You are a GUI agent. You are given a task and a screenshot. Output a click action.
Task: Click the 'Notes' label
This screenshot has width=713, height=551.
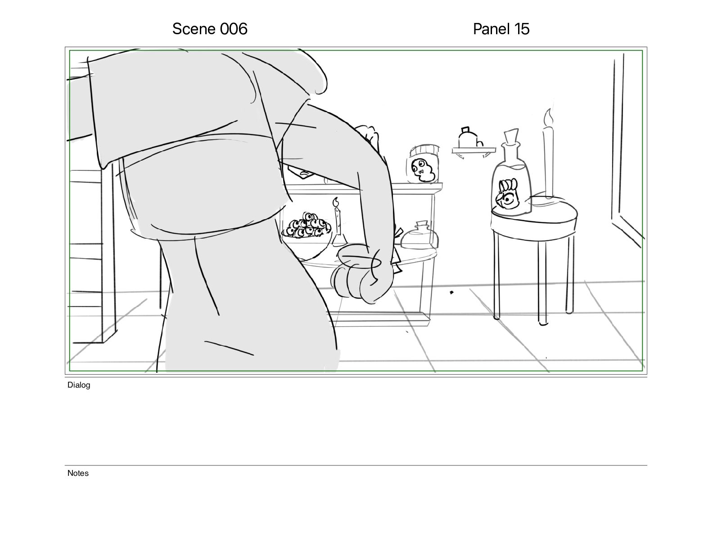[x=78, y=473]
